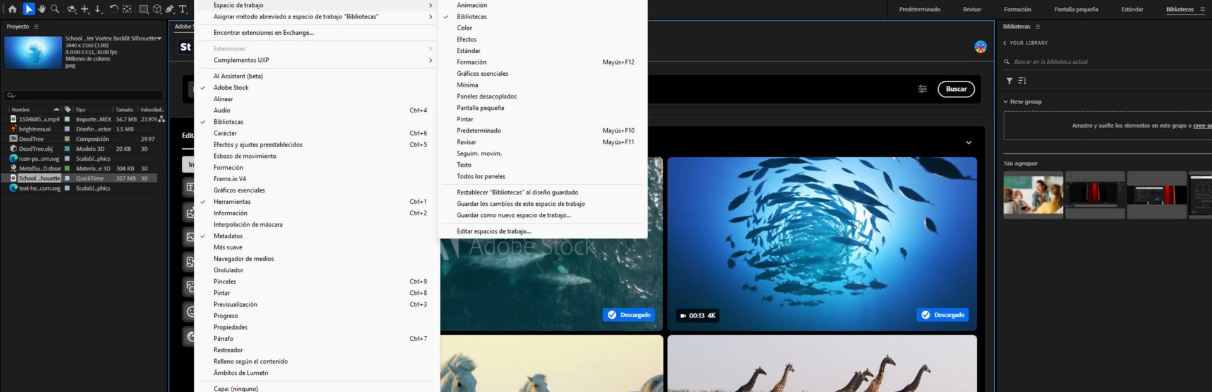Select the Type text tool
The image size is (1212, 392).
[183, 9]
